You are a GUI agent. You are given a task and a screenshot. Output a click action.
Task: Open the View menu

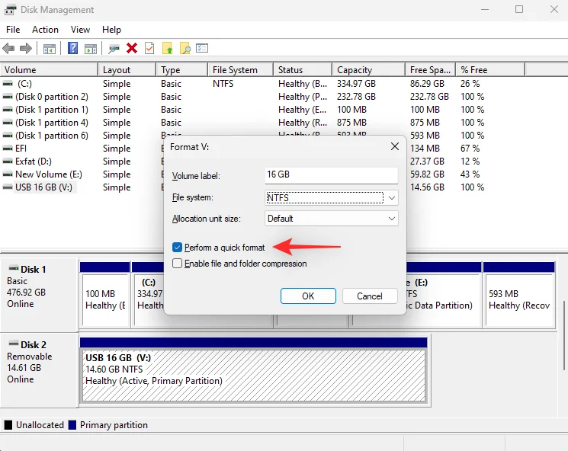click(80, 30)
